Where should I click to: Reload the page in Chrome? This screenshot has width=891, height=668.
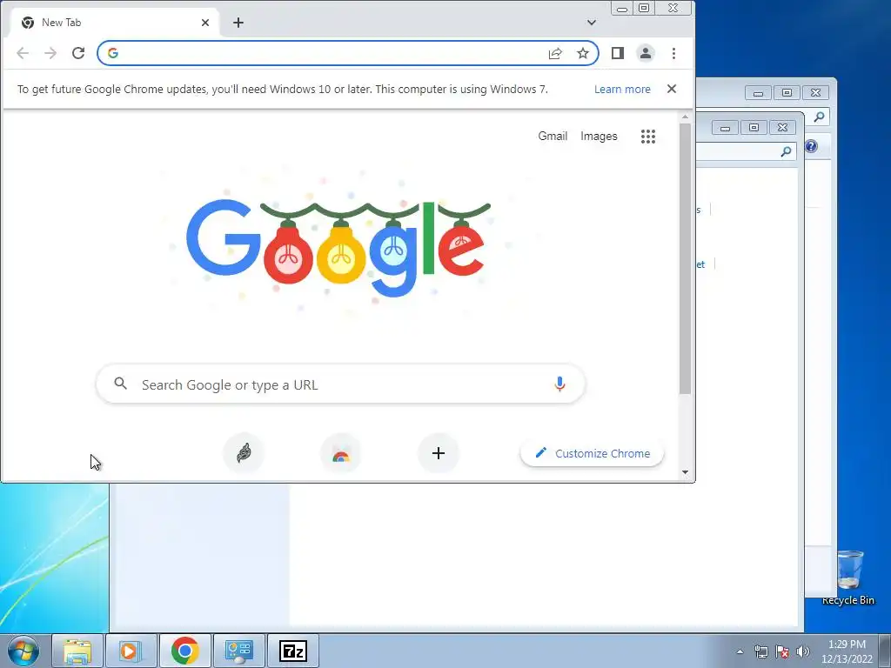click(78, 53)
